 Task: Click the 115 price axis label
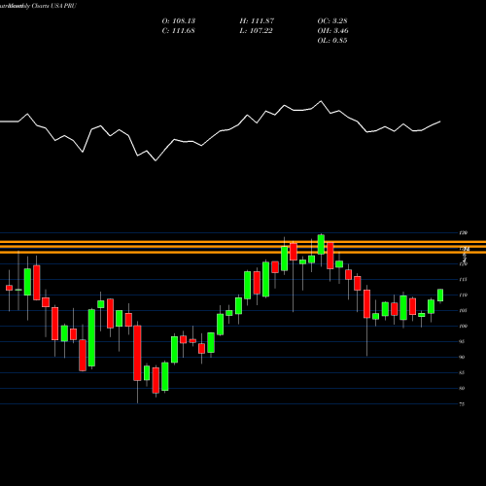pos(464,279)
